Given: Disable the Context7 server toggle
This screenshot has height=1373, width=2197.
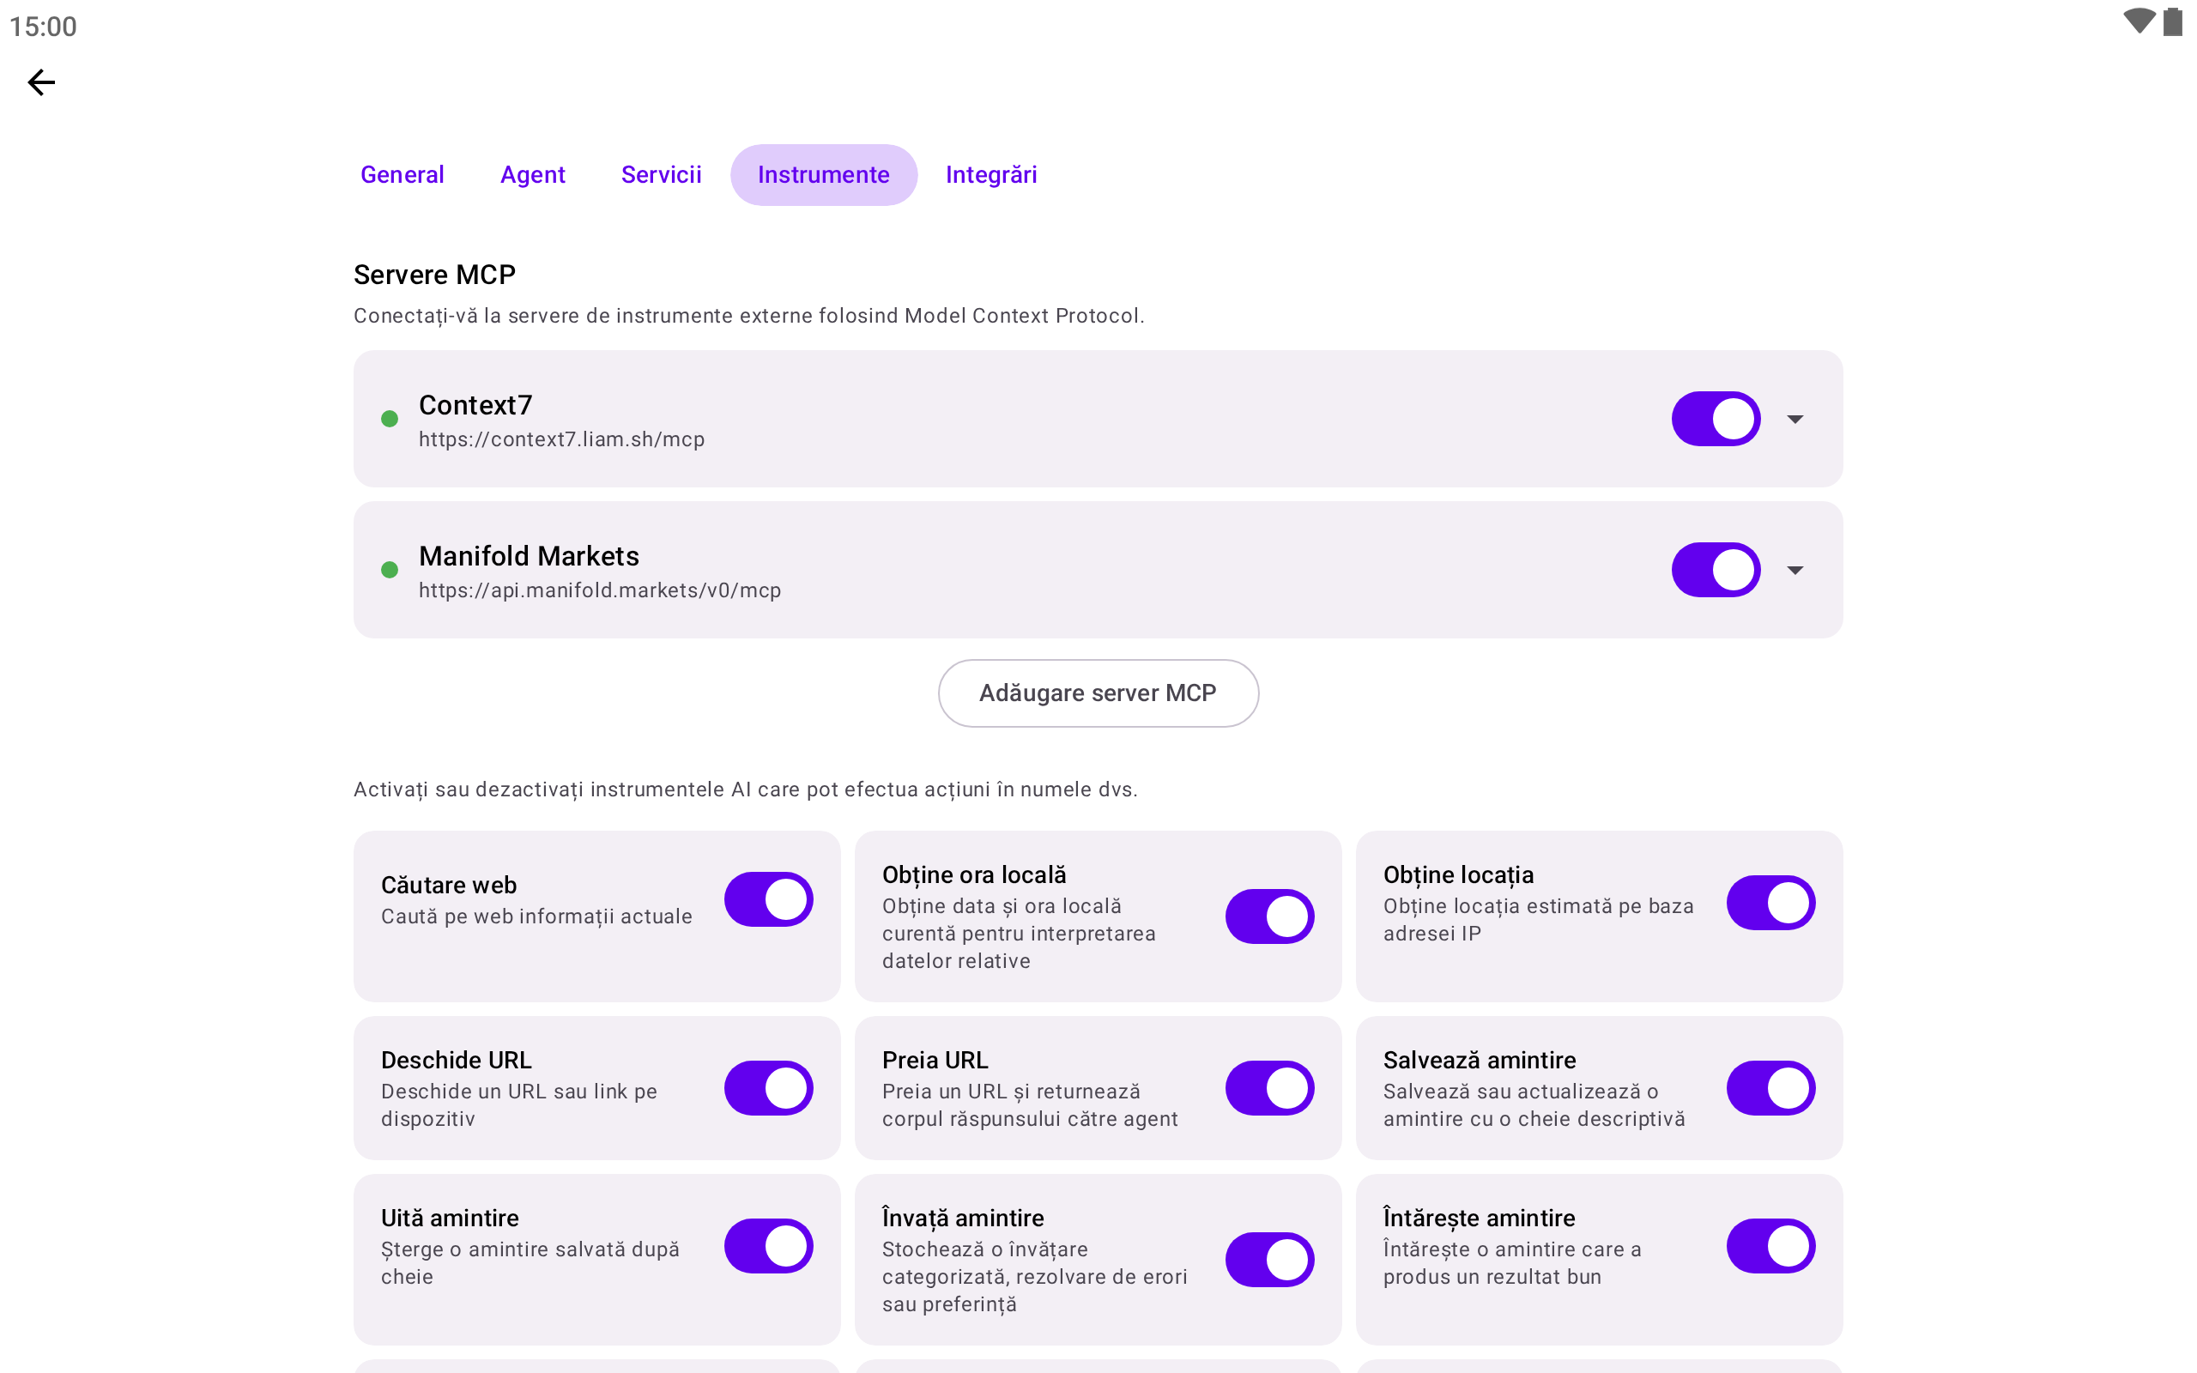Looking at the screenshot, I should (x=1716, y=419).
